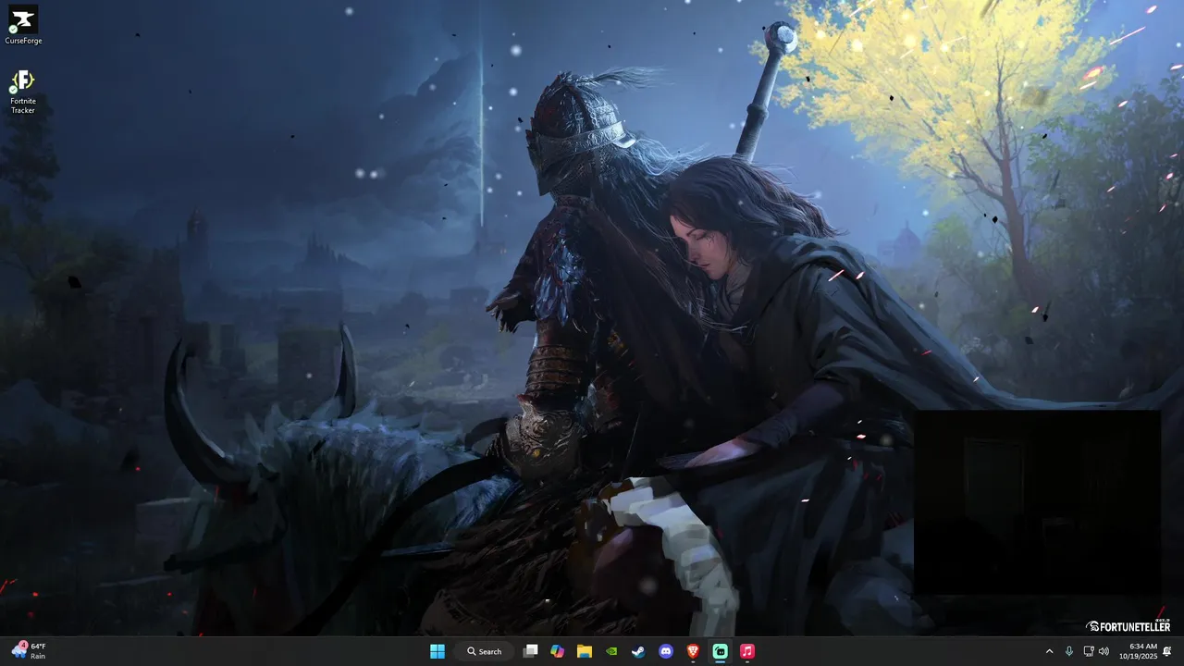Open the weather widget showing 64°F Rain
The width and height of the screenshot is (1184, 666).
[x=30, y=651]
